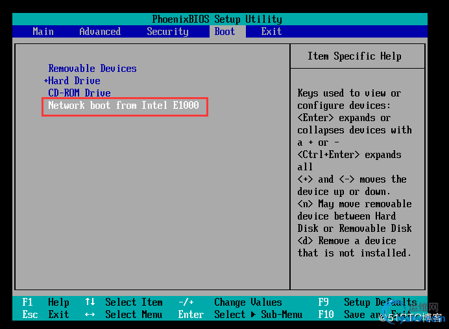Click the F1 Help key hint

tap(45, 302)
